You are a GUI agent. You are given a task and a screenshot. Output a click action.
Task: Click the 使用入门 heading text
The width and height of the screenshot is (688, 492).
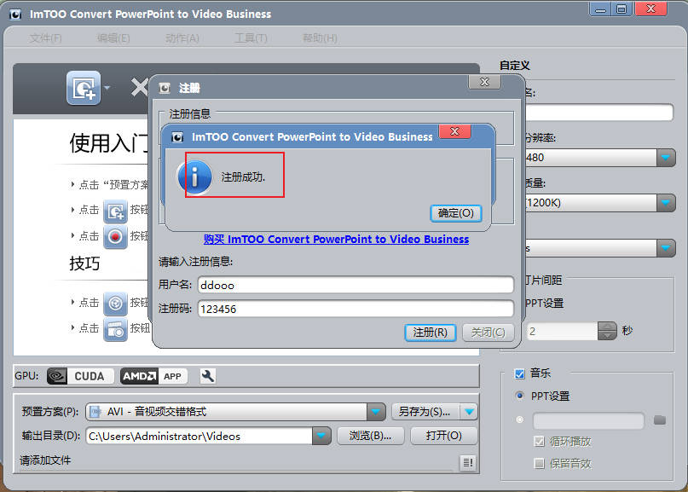point(109,143)
